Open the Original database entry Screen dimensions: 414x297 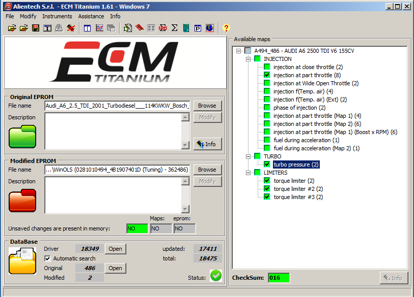click(x=116, y=268)
